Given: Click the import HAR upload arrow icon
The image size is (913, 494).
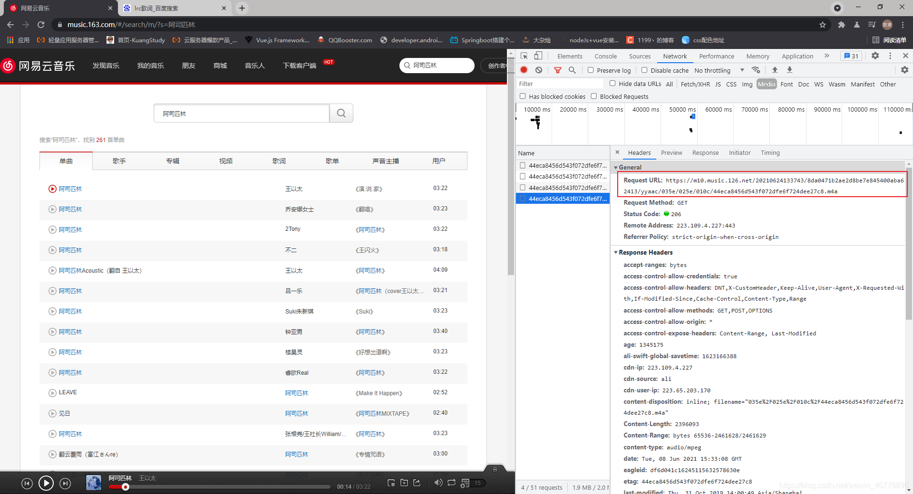Looking at the screenshot, I should [x=775, y=70].
